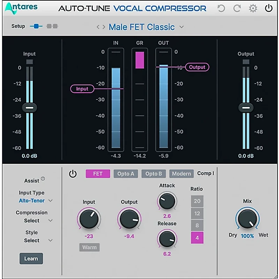Image resolution: width=279 pixels, height=279 pixels.
Task: Click the Mix knob
Action: coord(247,219)
